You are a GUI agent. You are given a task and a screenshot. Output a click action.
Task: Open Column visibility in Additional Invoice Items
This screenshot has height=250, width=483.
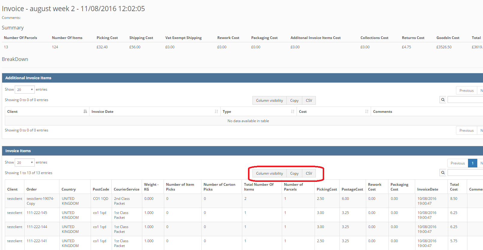coord(269,101)
